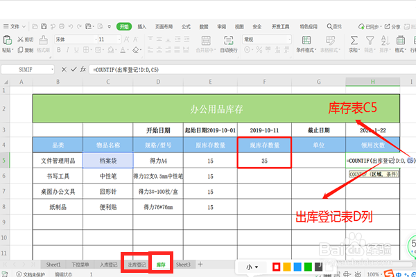Open the 插入 ribbon tab
The image size is (416, 277).
(x=141, y=26)
